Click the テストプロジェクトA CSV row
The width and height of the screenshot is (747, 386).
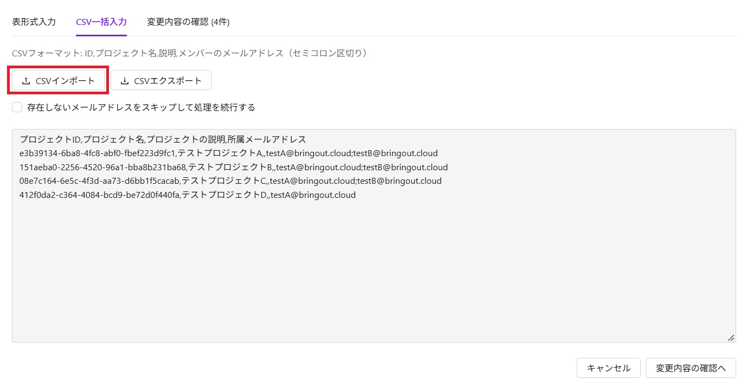coord(228,153)
